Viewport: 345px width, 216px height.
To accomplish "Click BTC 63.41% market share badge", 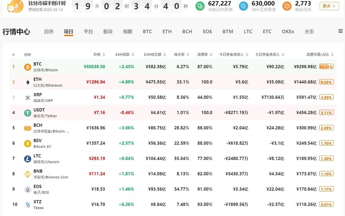I will (326, 67).
